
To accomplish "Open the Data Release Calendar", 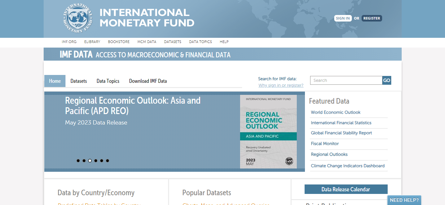I will pos(346,189).
